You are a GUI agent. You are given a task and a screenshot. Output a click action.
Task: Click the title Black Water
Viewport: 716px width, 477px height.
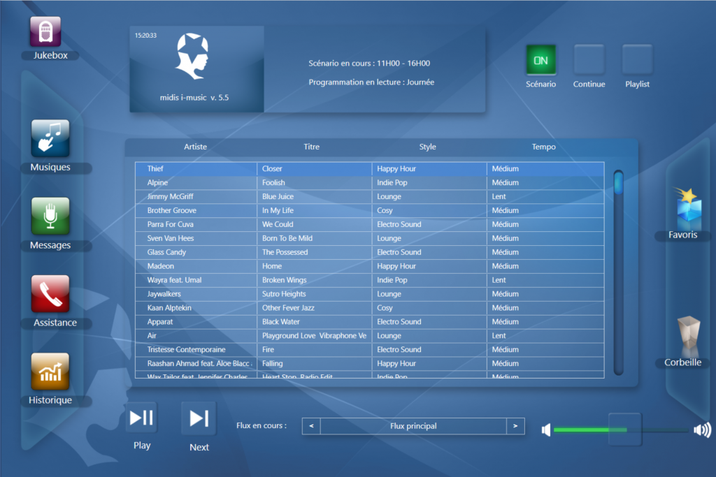point(281,321)
